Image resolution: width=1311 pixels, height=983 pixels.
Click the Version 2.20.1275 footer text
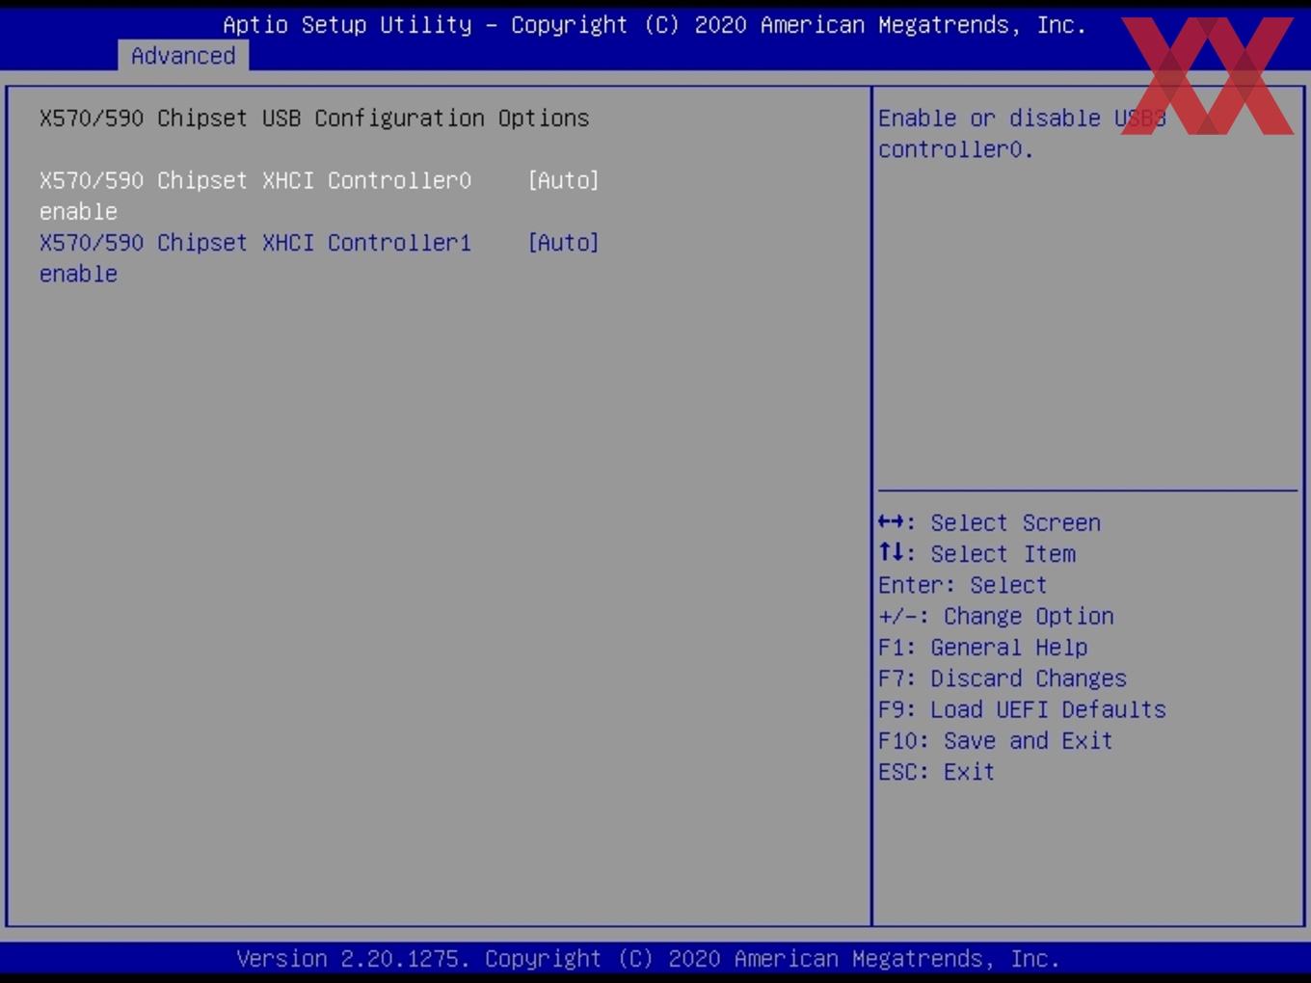(x=648, y=959)
